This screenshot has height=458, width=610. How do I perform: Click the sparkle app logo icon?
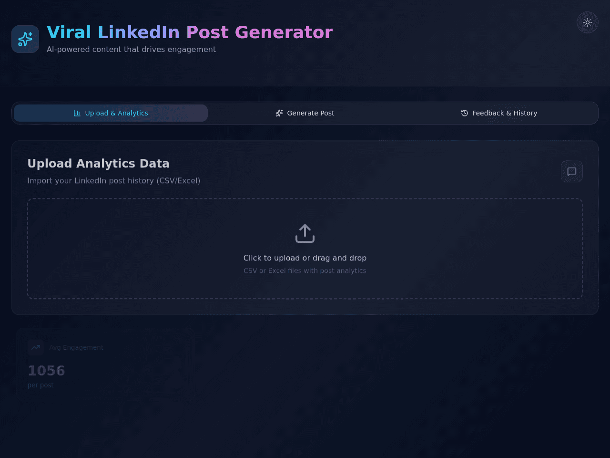(25, 39)
